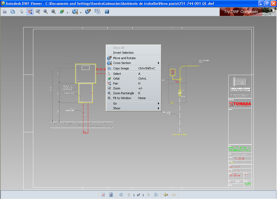Click the Print icon in the toolbar
The image size is (277, 199).
(x=5, y=12)
